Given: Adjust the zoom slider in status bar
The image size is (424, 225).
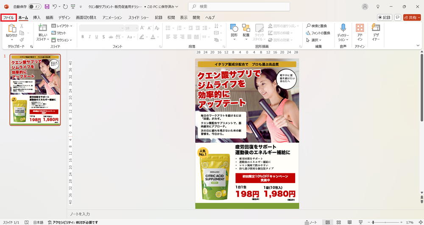Looking at the screenshot, I should click(385, 222).
